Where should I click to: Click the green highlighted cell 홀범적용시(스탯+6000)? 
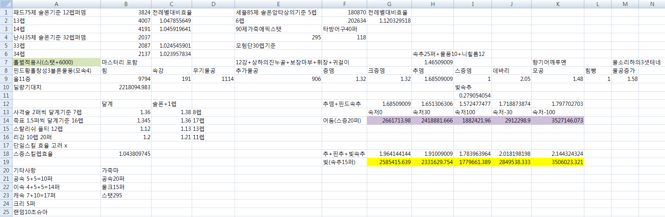tap(56, 62)
